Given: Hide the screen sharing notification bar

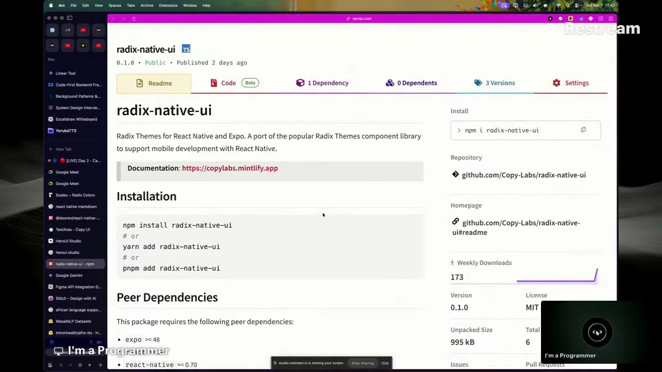Looking at the screenshot, I should pos(385,363).
